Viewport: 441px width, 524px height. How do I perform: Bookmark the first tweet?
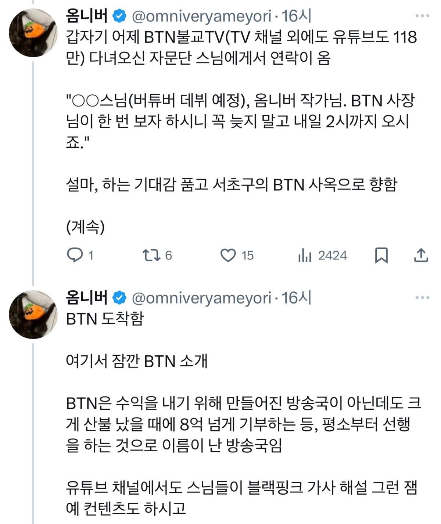[x=381, y=255]
